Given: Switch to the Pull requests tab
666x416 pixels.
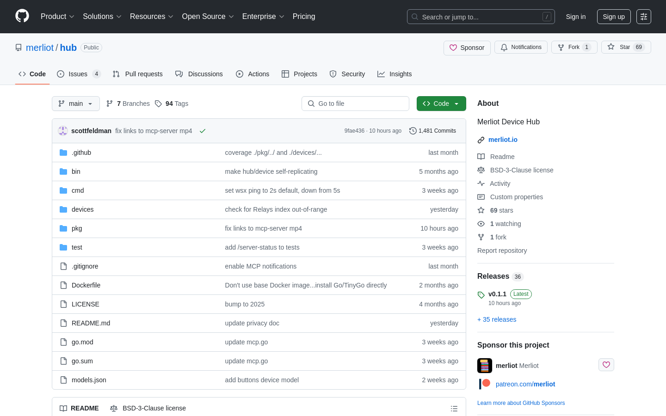Looking at the screenshot, I should point(138,74).
